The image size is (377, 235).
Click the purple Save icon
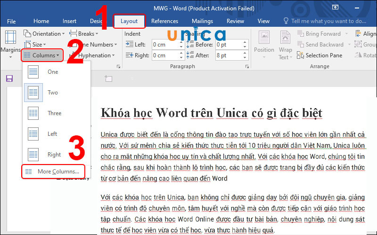pos(9,78)
